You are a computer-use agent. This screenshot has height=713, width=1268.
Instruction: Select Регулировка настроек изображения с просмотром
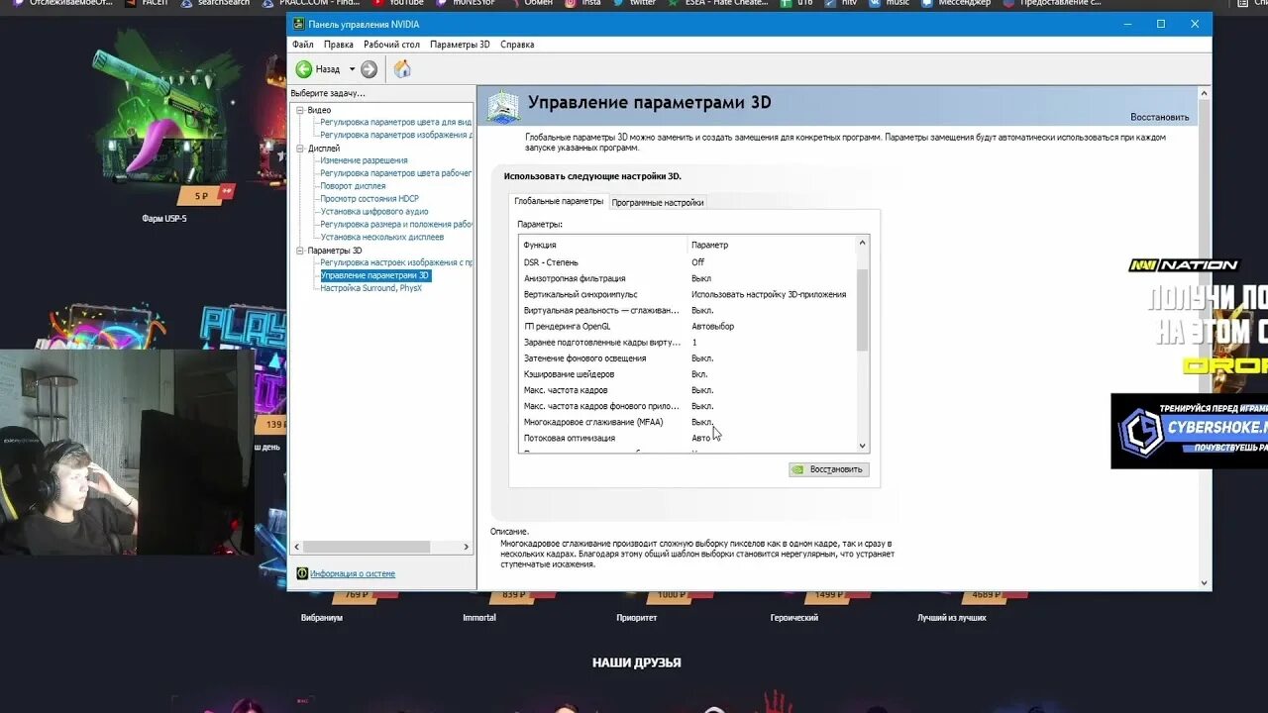[395, 262]
